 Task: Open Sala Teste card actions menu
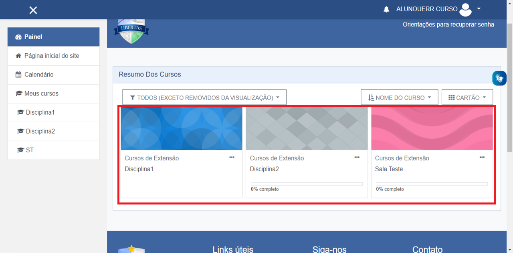[x=482, y=158]
